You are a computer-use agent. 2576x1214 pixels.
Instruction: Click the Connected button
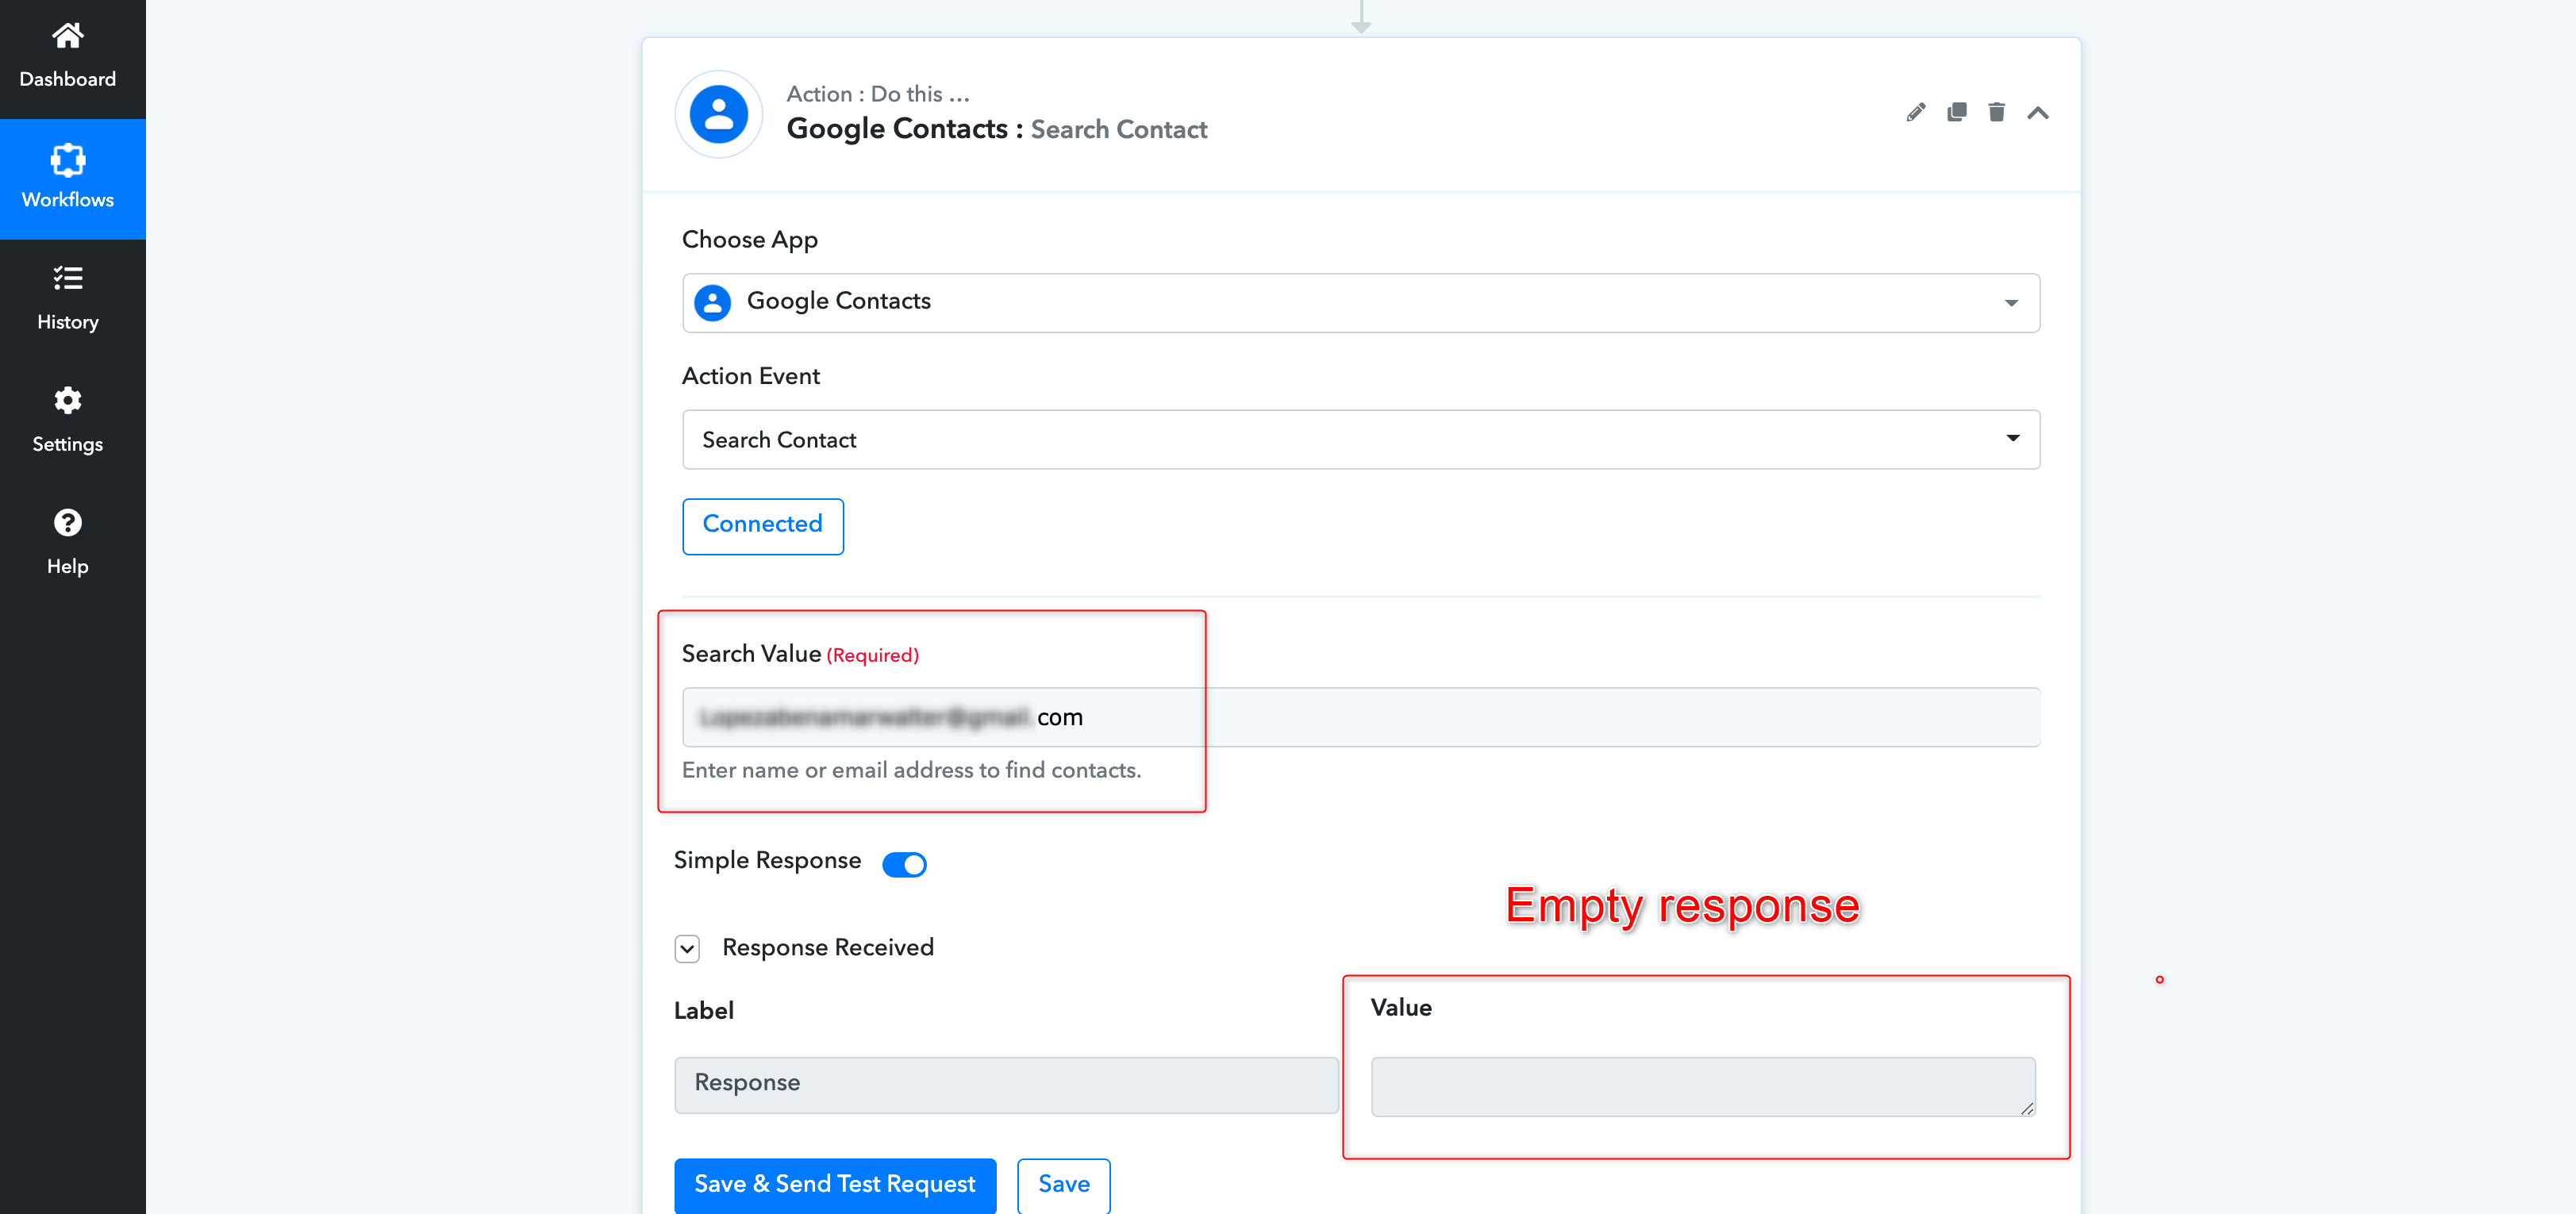coord(762,525)
